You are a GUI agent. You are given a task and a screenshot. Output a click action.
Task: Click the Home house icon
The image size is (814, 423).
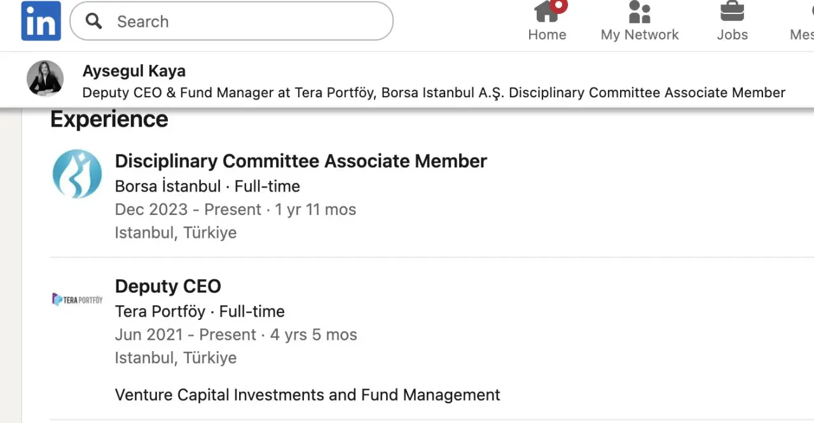coord(546,11)
